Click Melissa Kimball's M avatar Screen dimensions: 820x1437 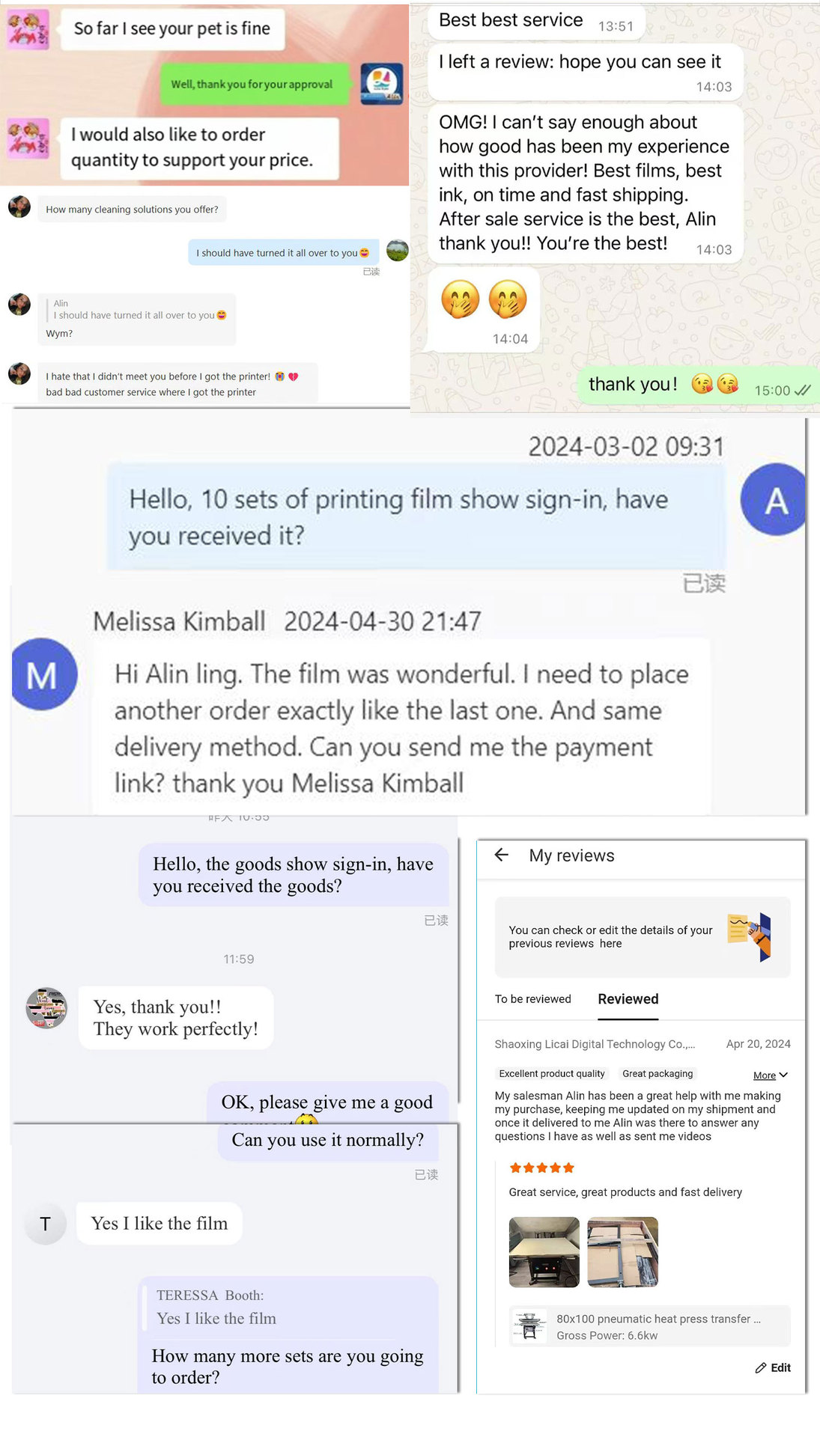[44, 674]
